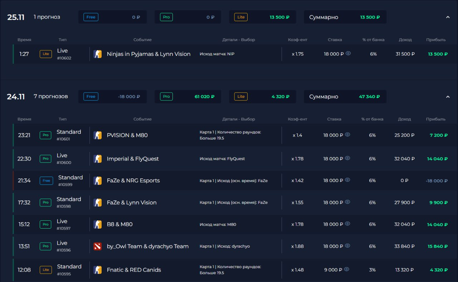
Task: Click CS game icon beside FaZe & NRG Esports
Action: coord(97,181)
